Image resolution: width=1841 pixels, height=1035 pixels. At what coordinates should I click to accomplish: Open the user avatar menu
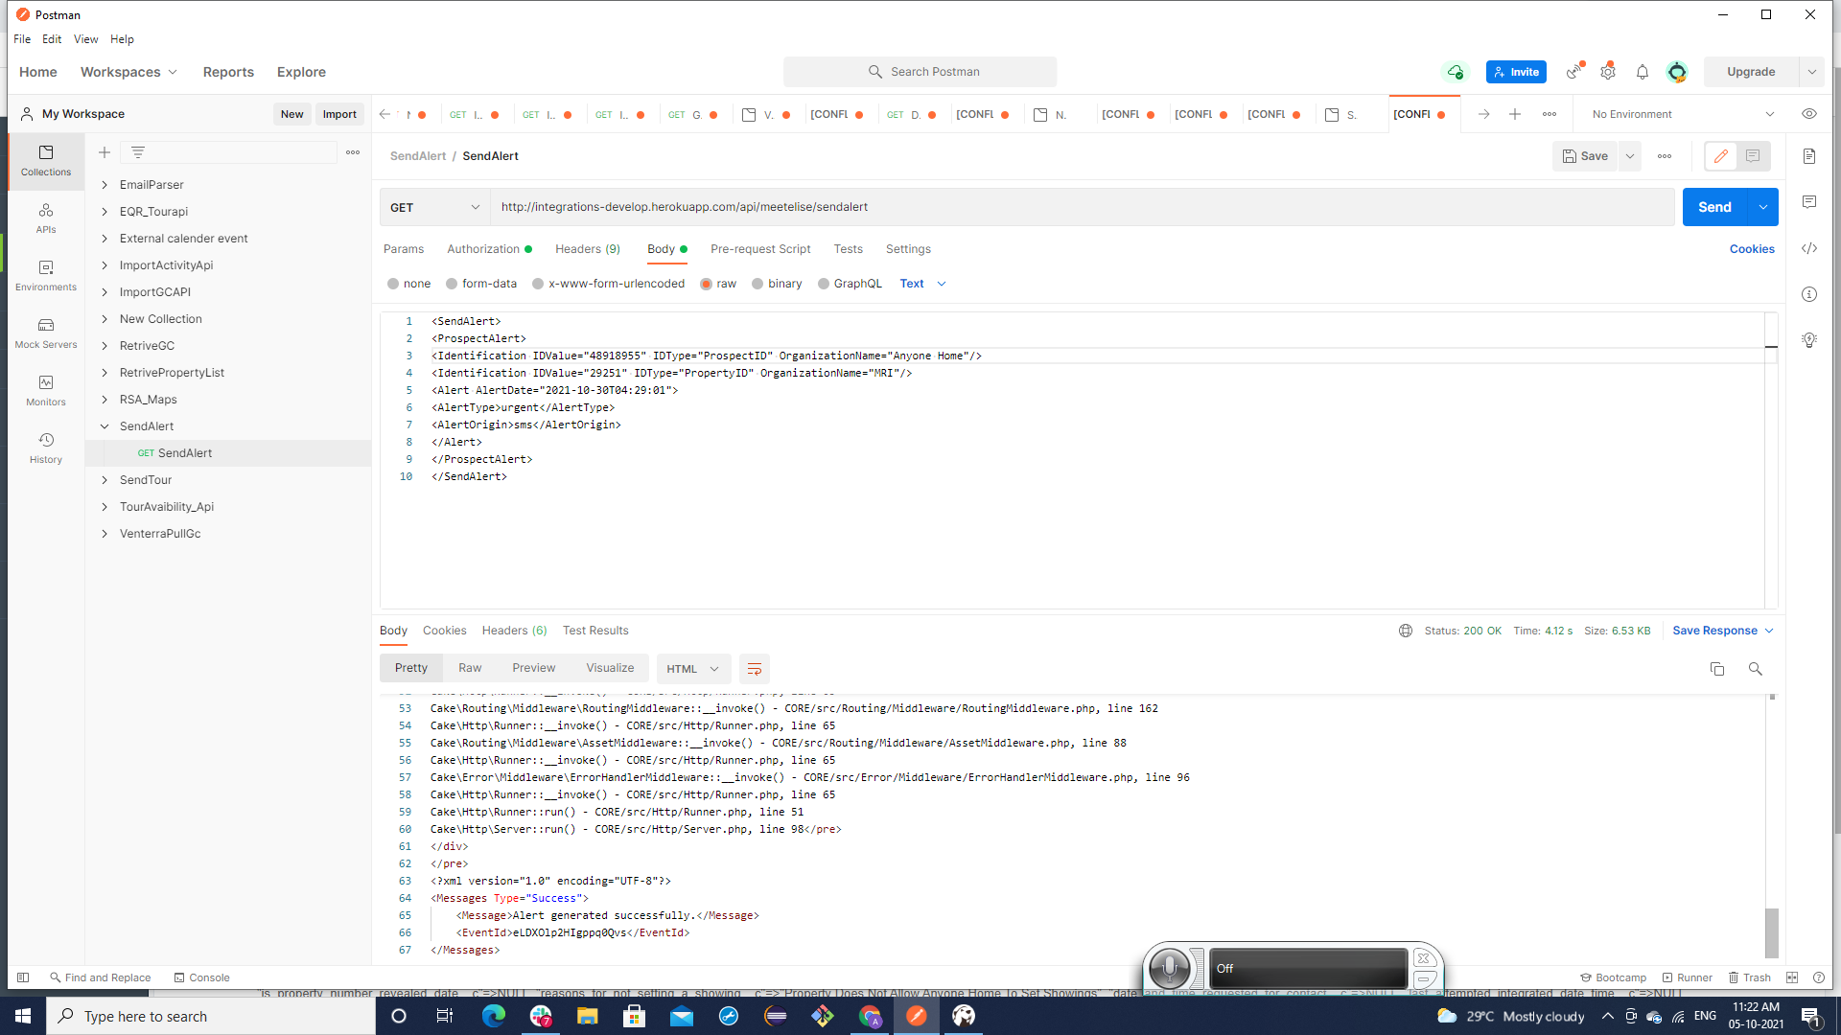(1677, 72)
